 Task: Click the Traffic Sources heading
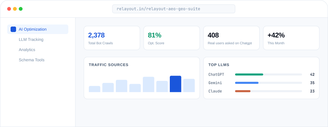pos(109,65)
